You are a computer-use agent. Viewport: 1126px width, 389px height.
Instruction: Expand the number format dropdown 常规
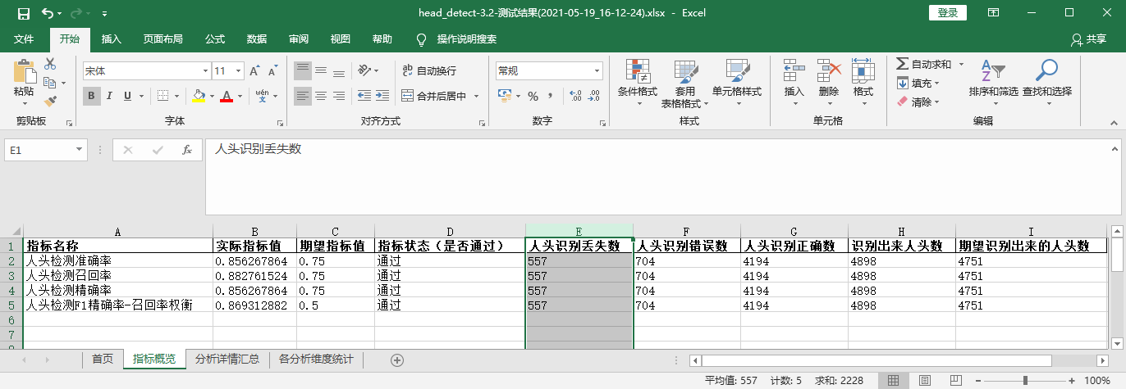coord(549,71)
